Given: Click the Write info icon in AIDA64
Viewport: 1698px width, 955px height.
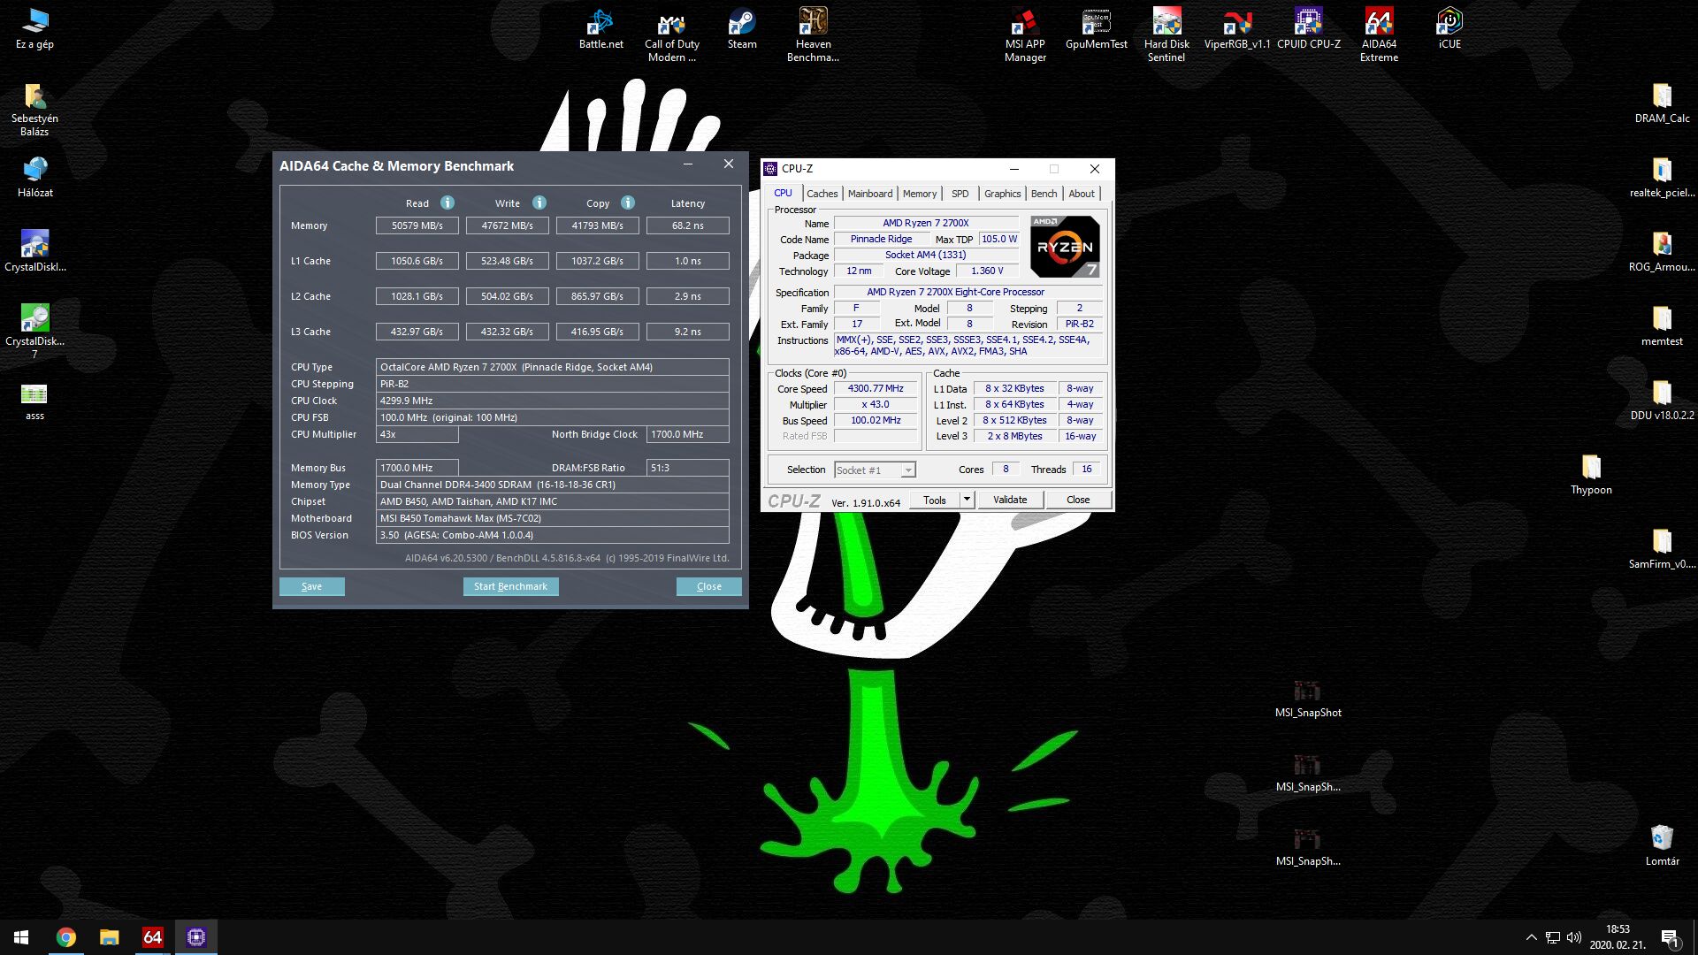Looking at the screenshot, I should 539,202.
